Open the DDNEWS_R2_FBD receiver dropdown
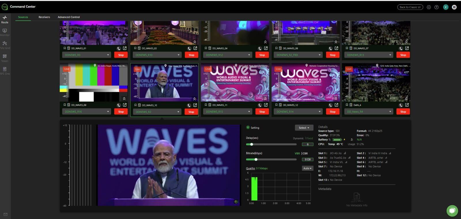Image resolution: width=461 pixels, height=219 pixels. [298, 55]
